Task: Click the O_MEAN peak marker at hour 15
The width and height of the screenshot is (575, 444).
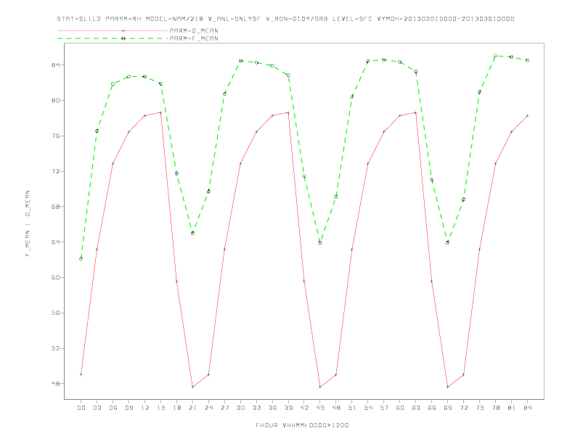Action: (160, 112)
